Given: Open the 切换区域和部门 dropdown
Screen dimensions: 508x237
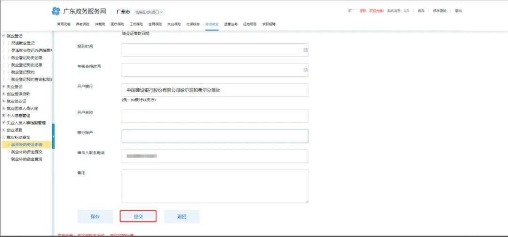Looking at the screenshot, I should pos(150,12).
